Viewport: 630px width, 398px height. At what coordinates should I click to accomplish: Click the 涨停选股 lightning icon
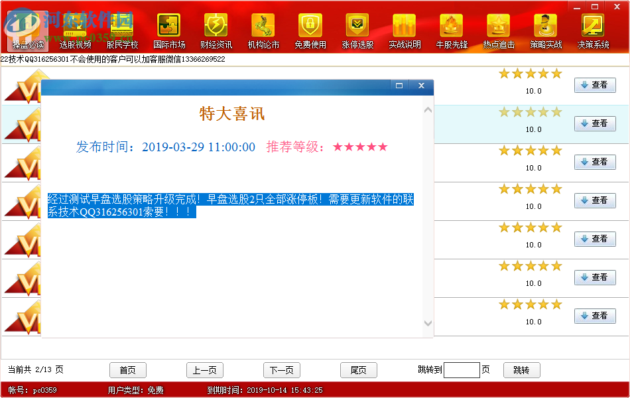(x=357, y=30)
